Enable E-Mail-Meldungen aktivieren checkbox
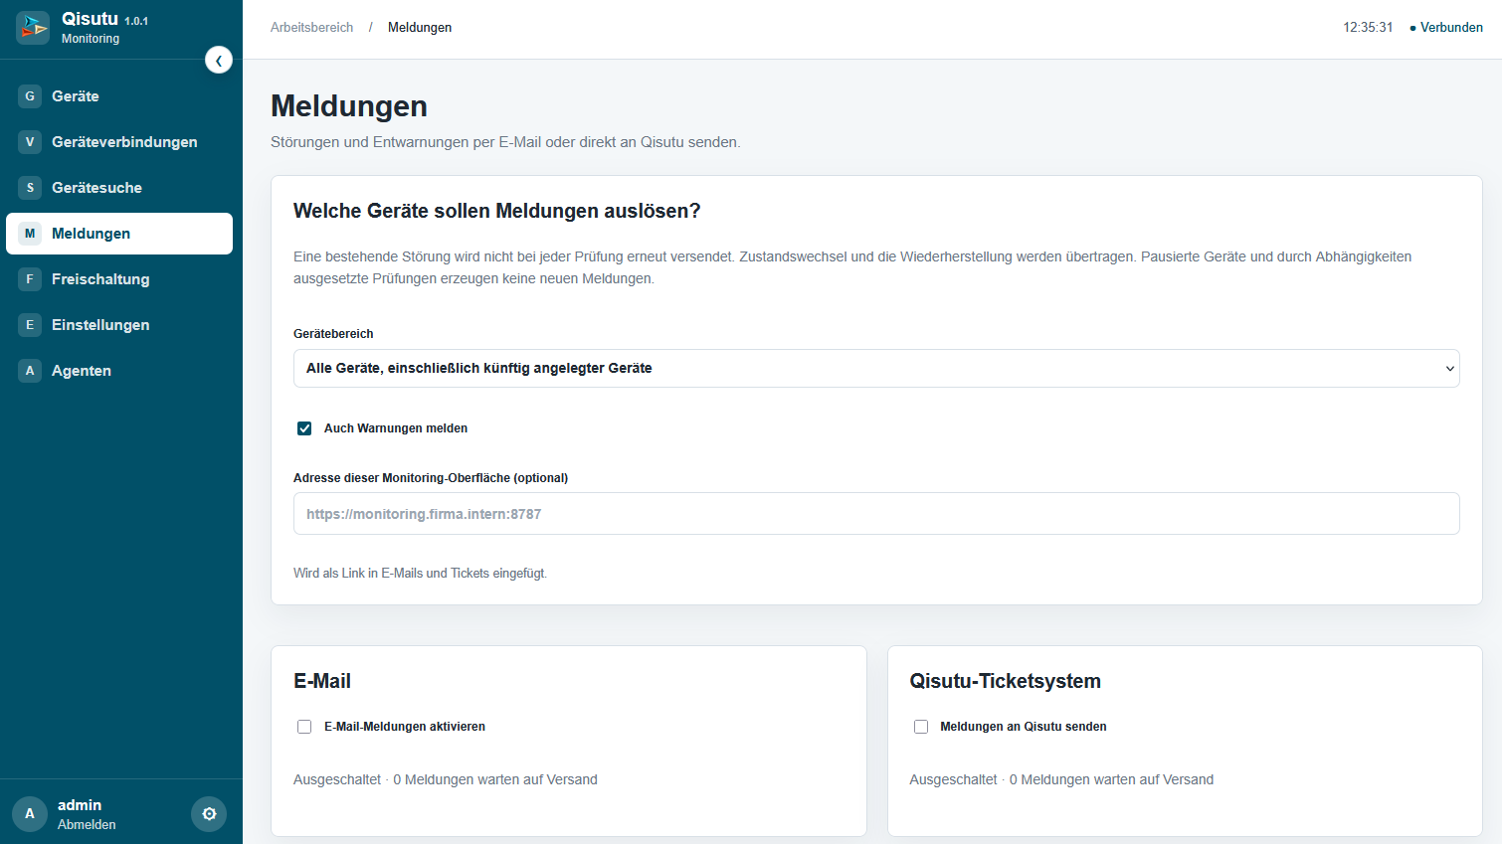This screenshot has height=844, width=1502. [304, 727]
